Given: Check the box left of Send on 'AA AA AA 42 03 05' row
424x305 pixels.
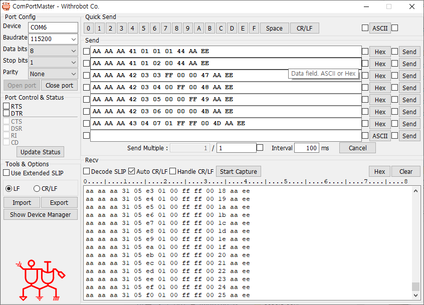Looking at the screenshot, I should click(x=395, y=100).
